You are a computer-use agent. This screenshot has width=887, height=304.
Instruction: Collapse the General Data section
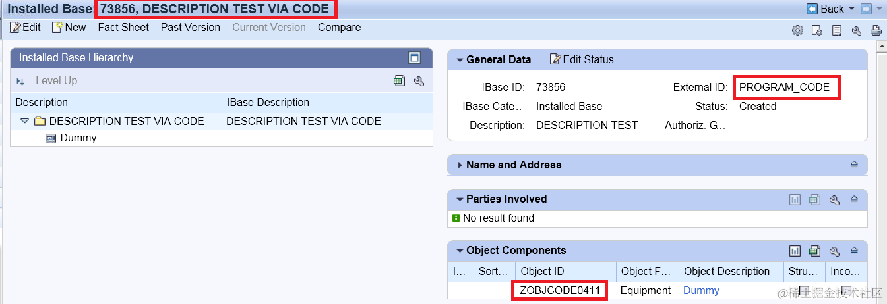point(460,60)
